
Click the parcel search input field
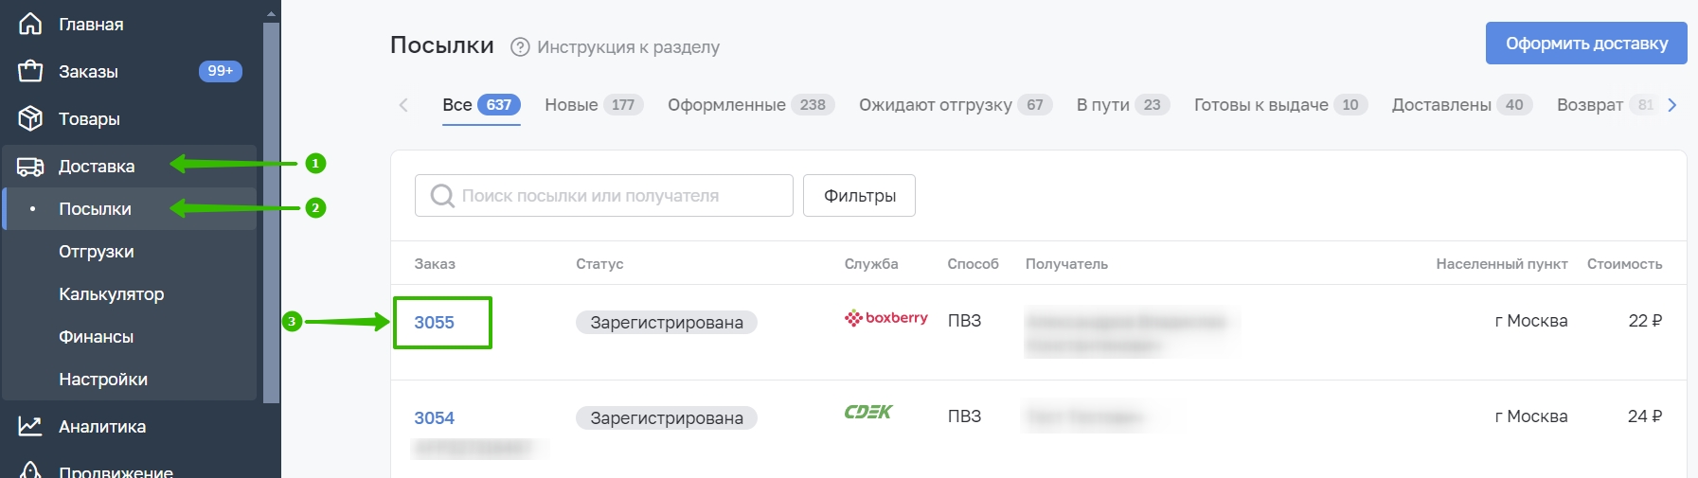[604, 195]
